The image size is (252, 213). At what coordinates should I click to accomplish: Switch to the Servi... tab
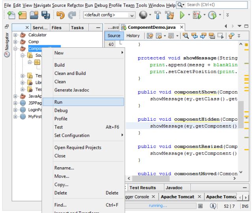[x=40, y=28]
